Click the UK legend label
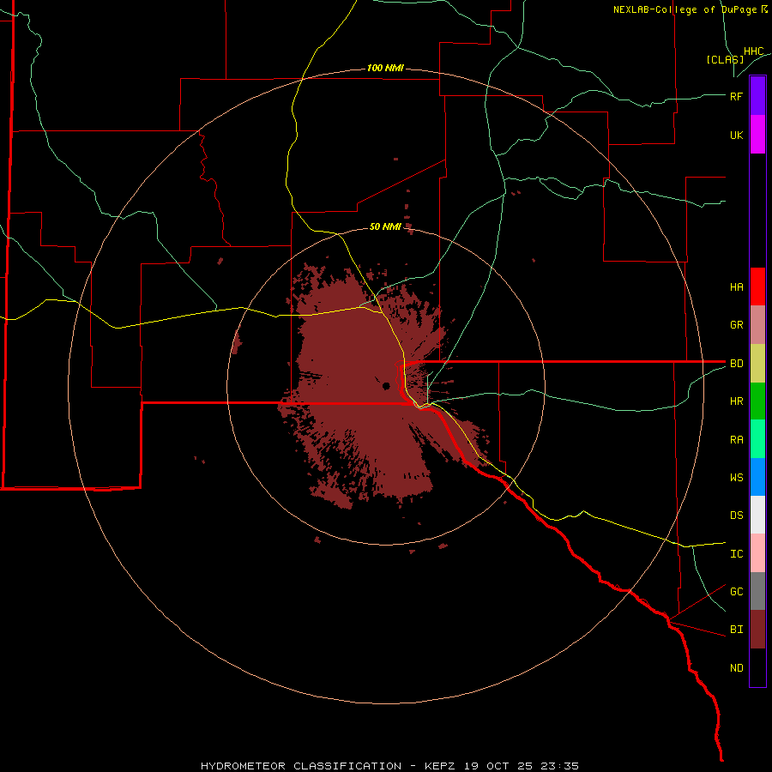The image size is (772, 772). [x=736, y=135]
